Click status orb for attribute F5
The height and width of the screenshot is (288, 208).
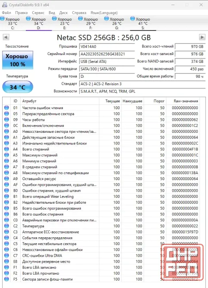click(6, 279)
